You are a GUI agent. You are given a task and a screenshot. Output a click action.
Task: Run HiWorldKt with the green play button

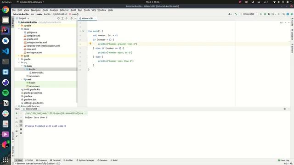(261, 14)
